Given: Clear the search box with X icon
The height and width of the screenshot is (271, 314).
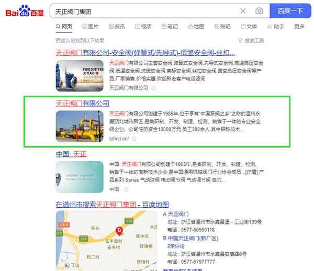Looking at the screenshot, I should [x=243, y=11].
